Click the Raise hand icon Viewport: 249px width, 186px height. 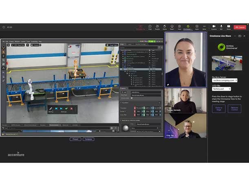point(165,27)
